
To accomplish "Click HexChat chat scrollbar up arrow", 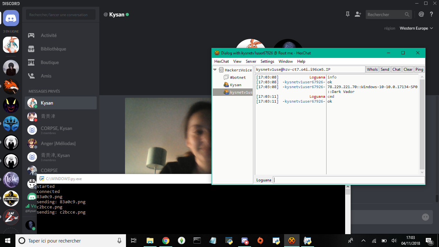I will click(422, 77).
